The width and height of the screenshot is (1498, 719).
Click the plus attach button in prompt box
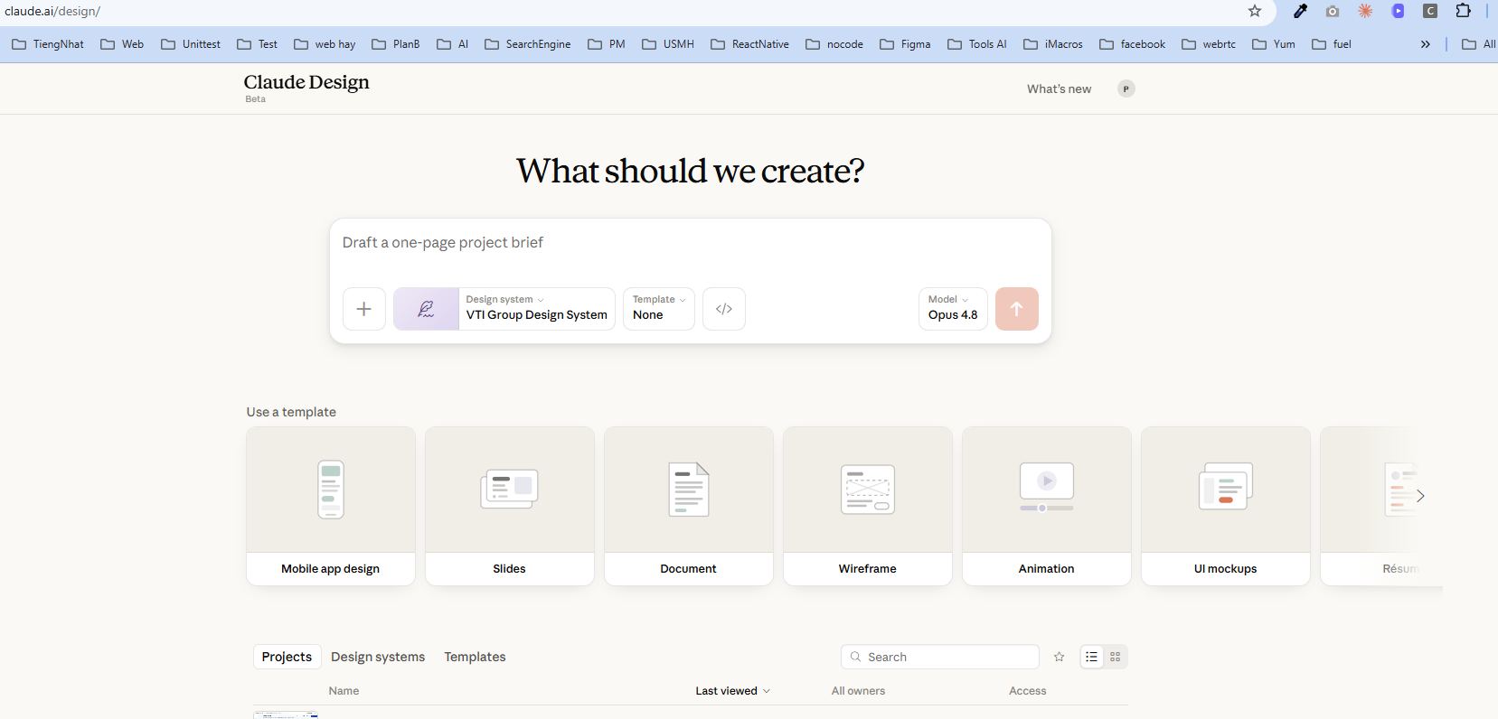tap(364, 309)
